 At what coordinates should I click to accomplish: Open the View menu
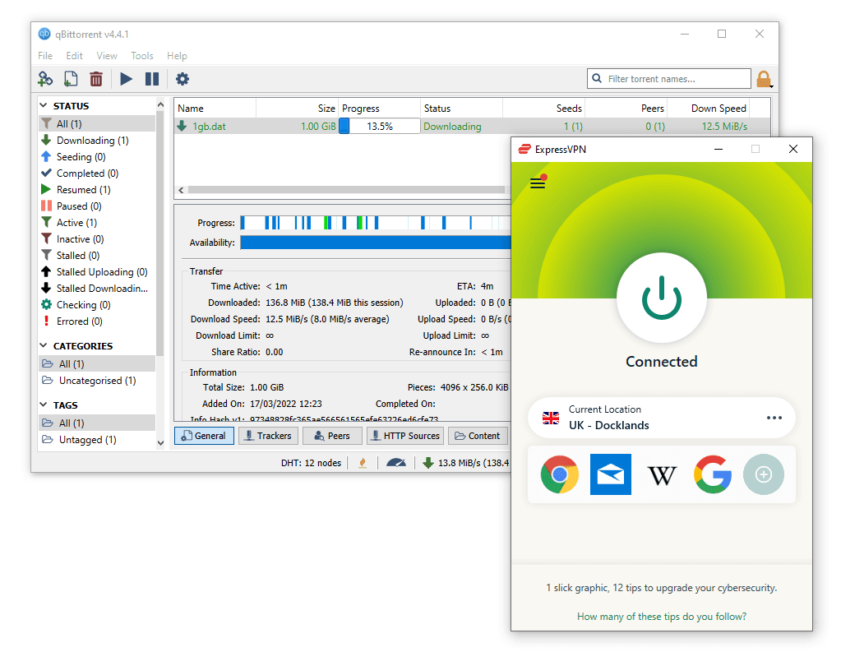tap(107, 56)
